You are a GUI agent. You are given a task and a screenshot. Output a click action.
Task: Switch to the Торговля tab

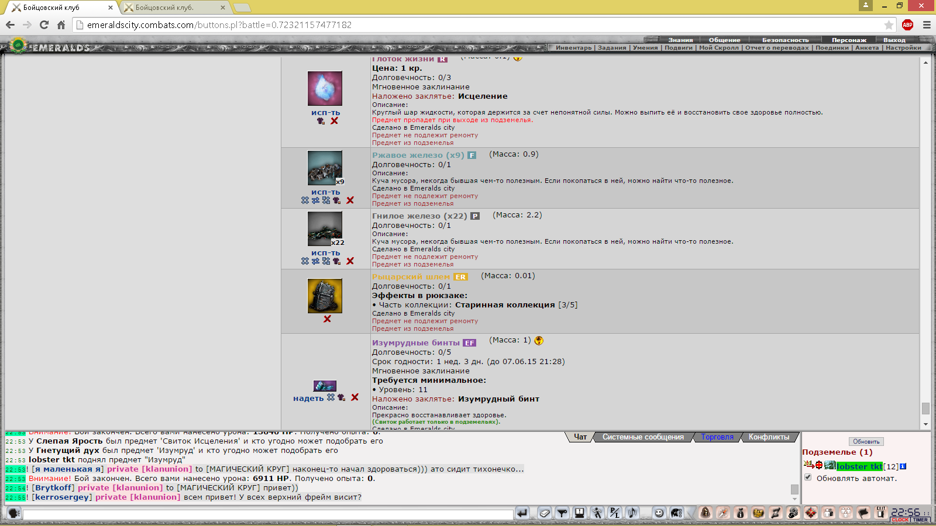pos(717,437)
